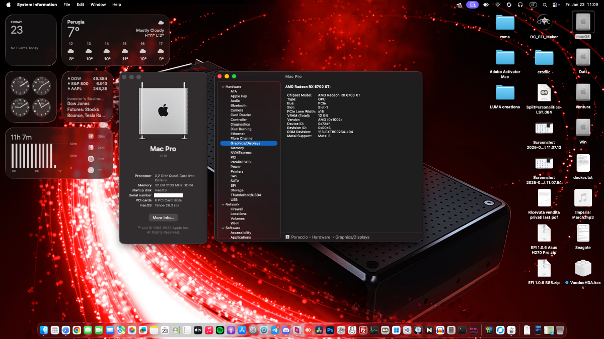Open the Photos app in Dock
Viewport: 604px width, 339px height.
pyautogui.click(x=132, y=330)
